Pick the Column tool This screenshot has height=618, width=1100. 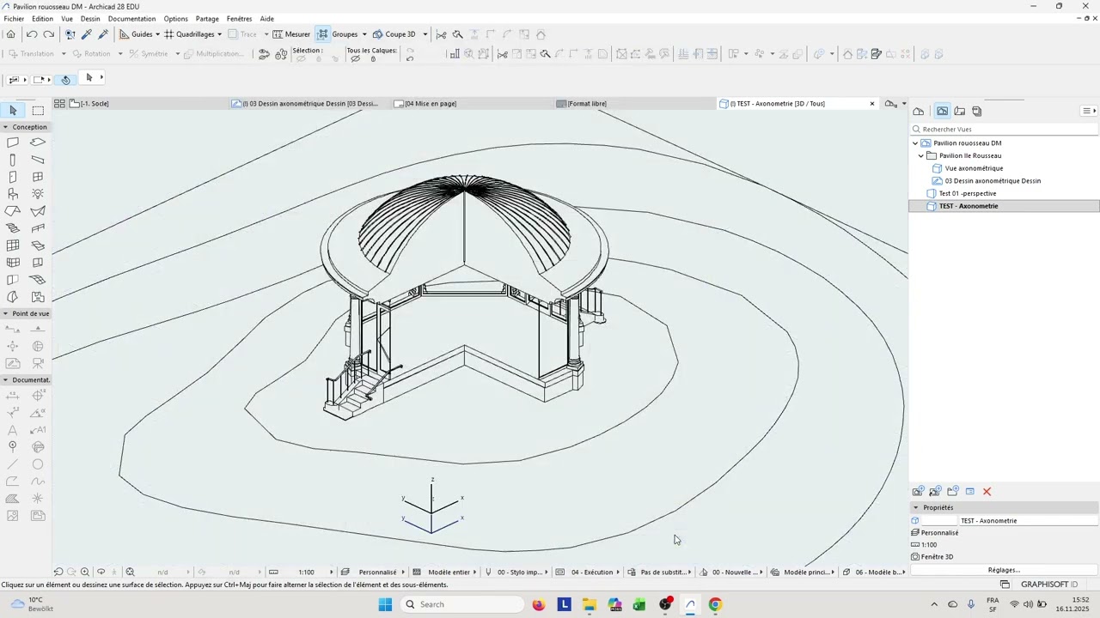click(x=13, y=160)
